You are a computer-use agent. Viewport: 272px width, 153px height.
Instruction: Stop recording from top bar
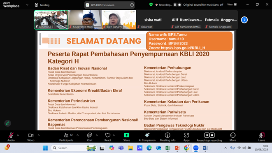(179, 5)
